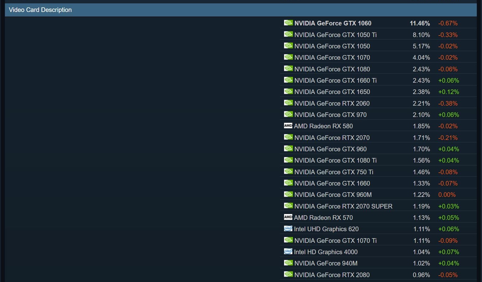The width and height of the screenshot is (482, 282).
Task: Select the NVIDIA logo beside GTX 970
Action: point(288,114)
